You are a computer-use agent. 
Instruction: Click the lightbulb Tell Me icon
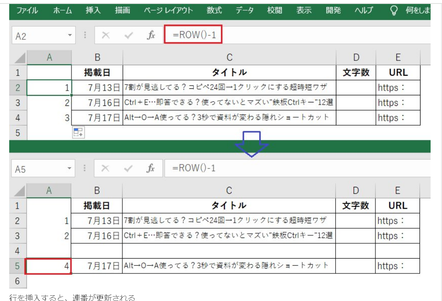[394, 10]
